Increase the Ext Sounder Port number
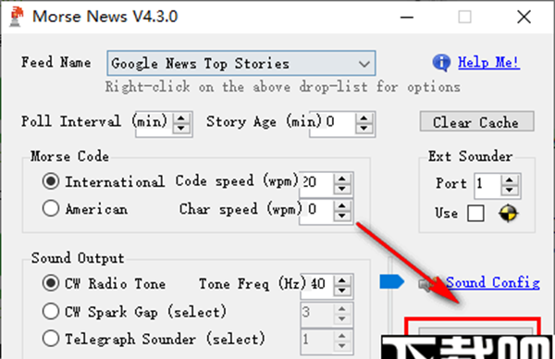This screenshot has height=359, width=555. (x=510, y=180)
